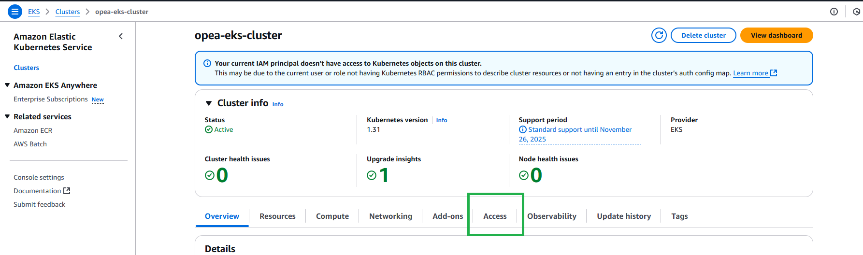Viewport: 863px width, 255px height.
Task: Click the View dashboard button
Action: pyautogui.click(x=777, y=35)
